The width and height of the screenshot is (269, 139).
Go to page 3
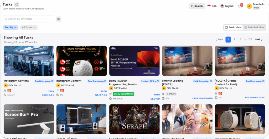tap(241, 40)
